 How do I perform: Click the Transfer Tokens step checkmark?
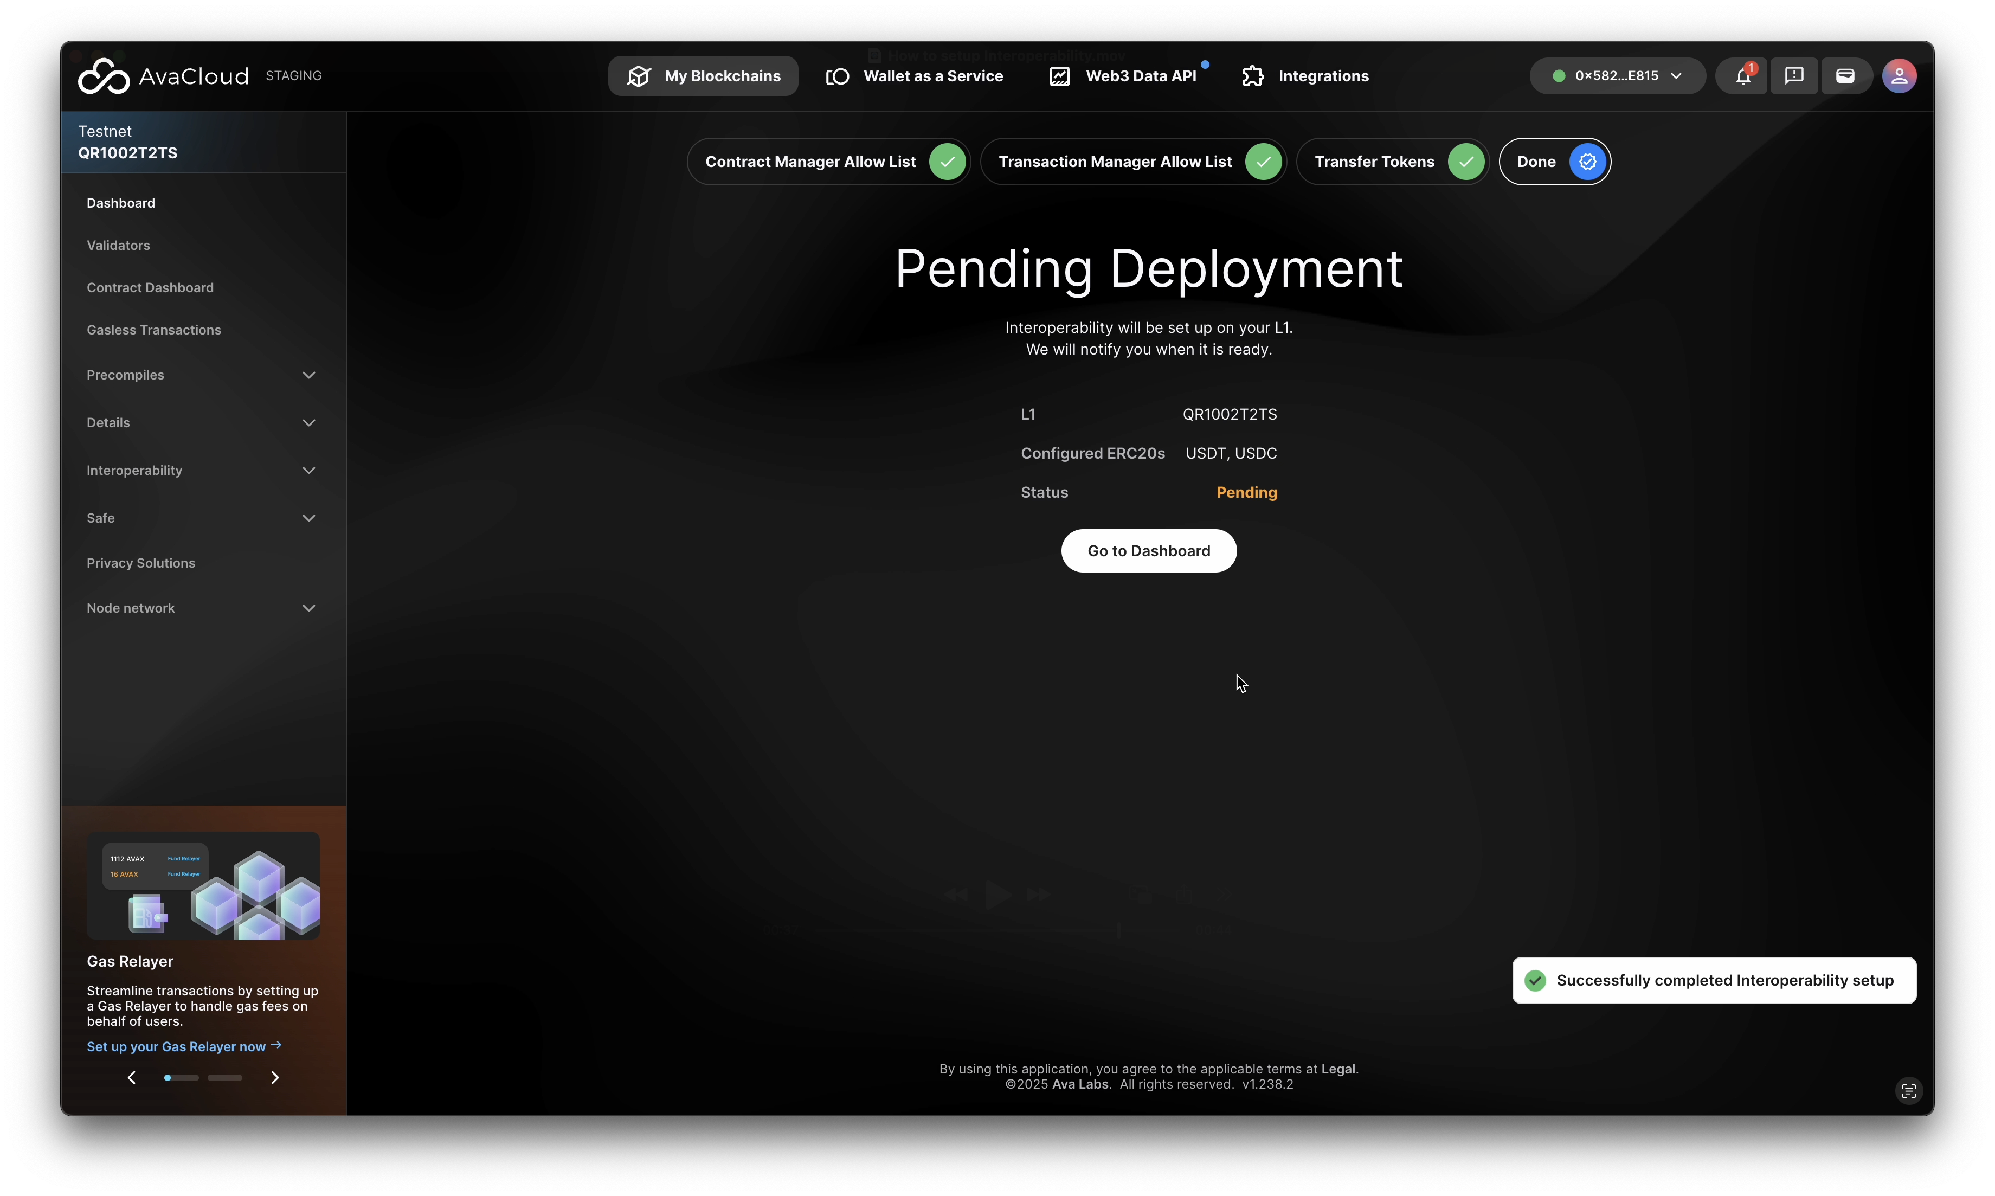[1466, 162]
